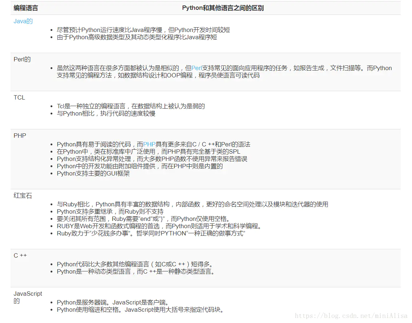The height and width of the screenshot is (323, 412).
Task: Follow the Perl link in the Perl row
Action: [x=196, y=68]
